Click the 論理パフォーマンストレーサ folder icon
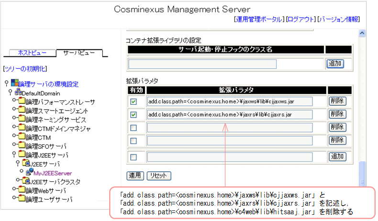 point(22,101)
